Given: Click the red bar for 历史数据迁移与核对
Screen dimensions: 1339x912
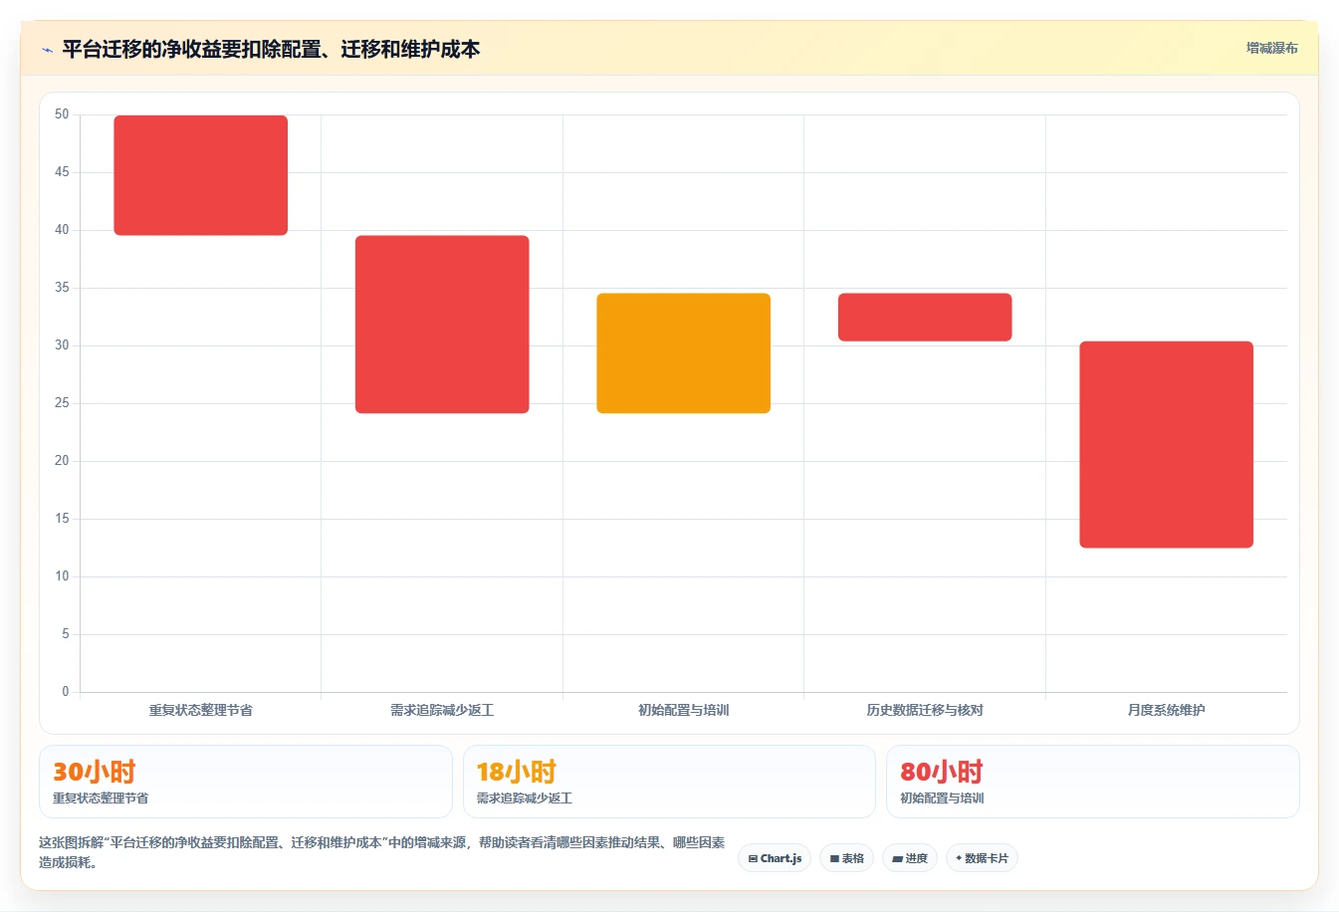Looking at the screenshot, I should click(x=925, y=318).
